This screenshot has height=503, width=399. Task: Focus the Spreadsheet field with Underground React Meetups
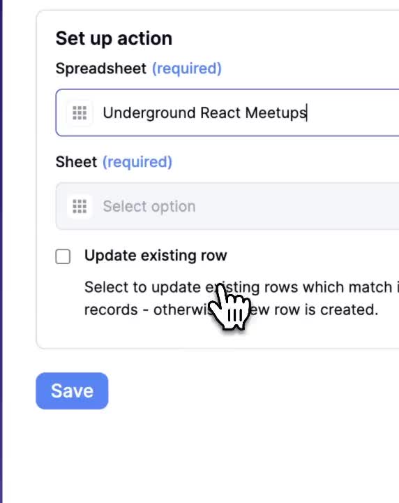tap(227, 112)
